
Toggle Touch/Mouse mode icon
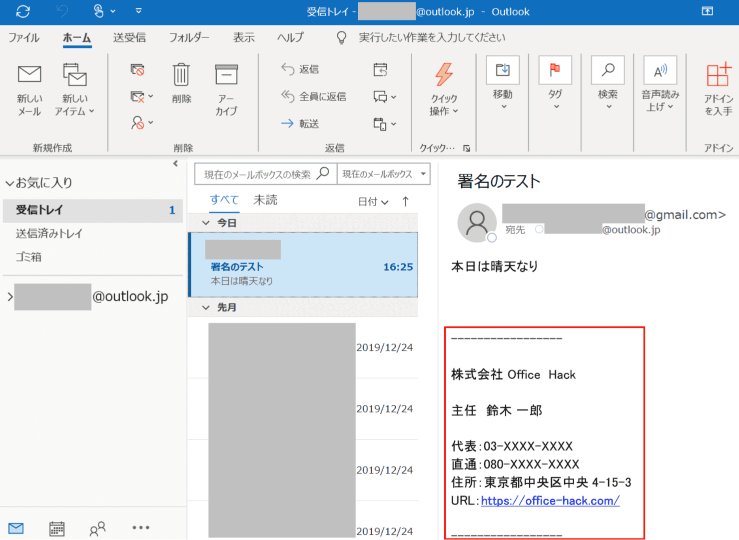click(x=98, y=11)
